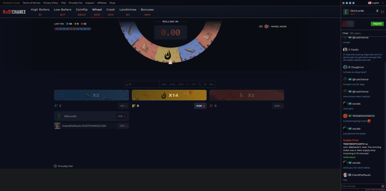
Task: Click the sign out icon beside SkinLords
Action: pyautogui.click(x=382, y=11)
